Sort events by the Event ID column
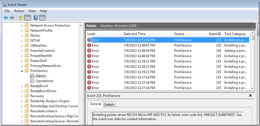The height and width of the screenshot is (126, 260). click(215, 34)
